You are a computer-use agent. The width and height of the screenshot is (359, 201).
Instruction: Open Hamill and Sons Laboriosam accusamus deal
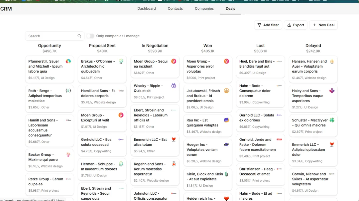click(x=50, y=131)
